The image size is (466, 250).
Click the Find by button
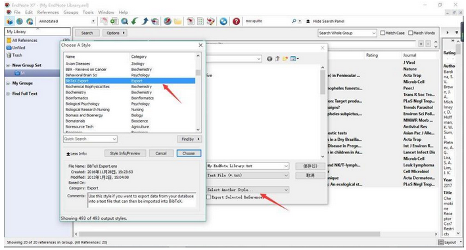(x=189, y=139)
